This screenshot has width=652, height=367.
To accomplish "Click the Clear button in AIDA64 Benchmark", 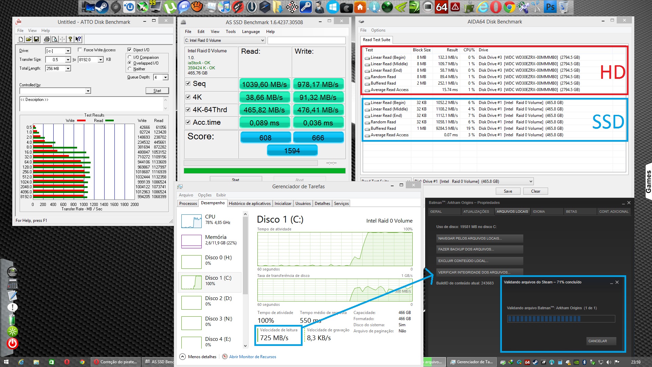I will tap(536, 191).
